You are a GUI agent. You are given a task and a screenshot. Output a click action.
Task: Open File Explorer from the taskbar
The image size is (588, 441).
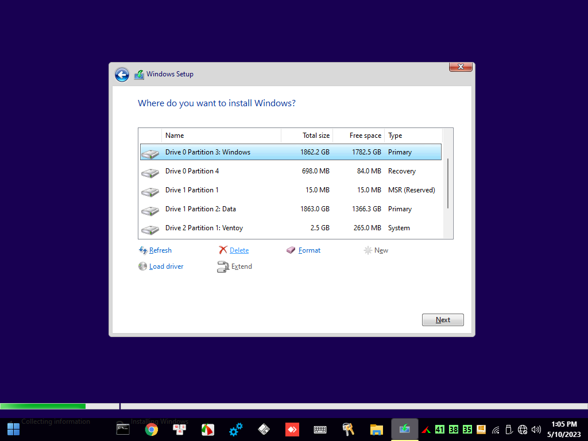[377, 430]
